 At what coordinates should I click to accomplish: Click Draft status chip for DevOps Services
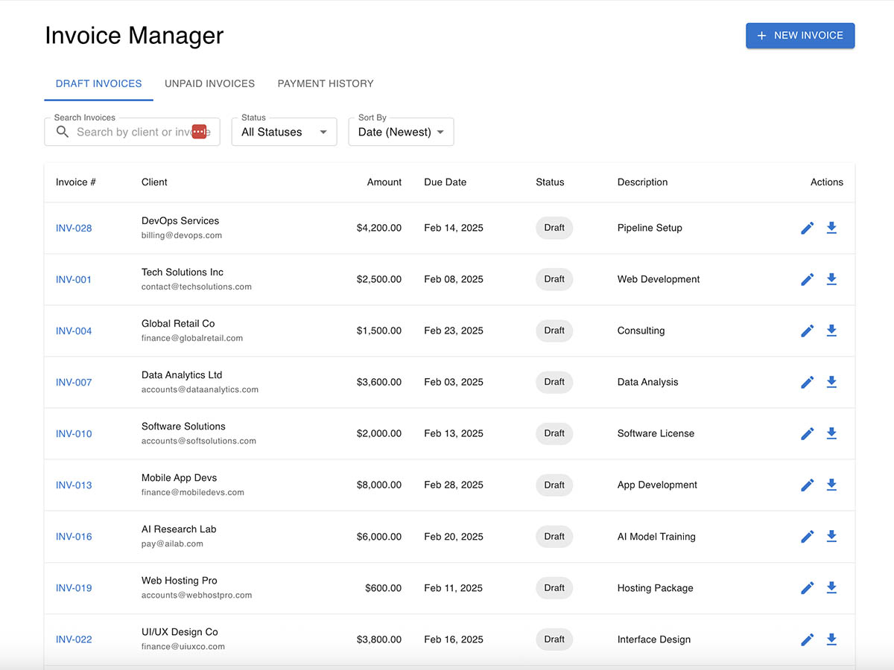[554, 228]
